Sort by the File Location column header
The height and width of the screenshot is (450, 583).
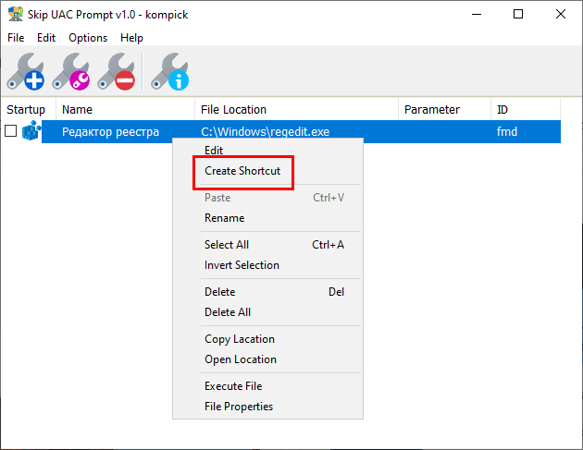tap(296, 110)
